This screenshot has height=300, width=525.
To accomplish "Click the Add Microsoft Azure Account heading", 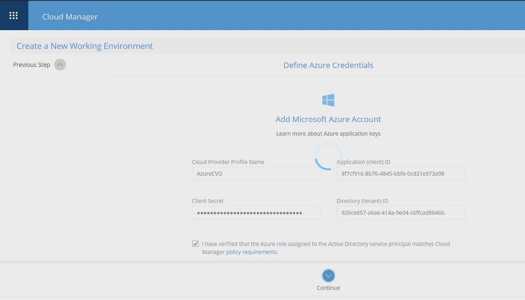I will click(x=328, y=119).
